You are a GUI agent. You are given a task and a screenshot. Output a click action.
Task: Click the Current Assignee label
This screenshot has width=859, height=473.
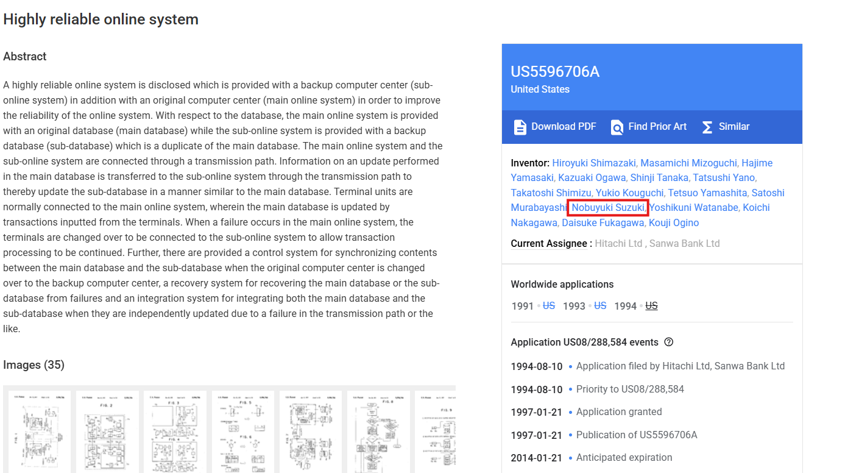[550, 243]
